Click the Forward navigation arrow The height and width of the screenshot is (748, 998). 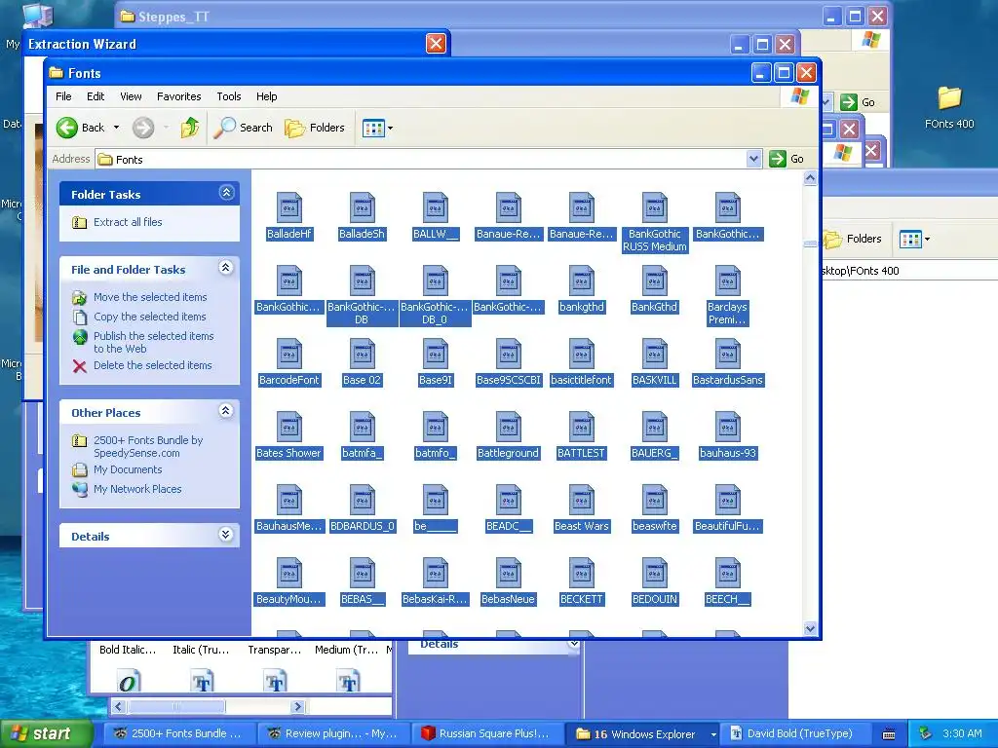click(x=143, y=128)
